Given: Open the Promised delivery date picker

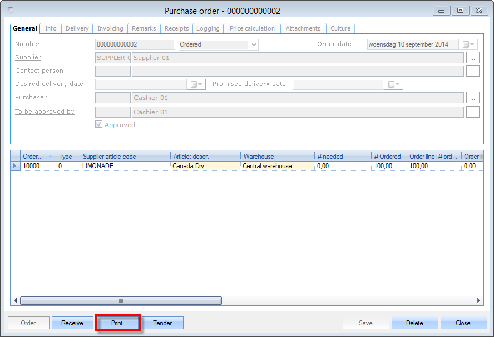Looking at the screenshot, I should point(394,84).
